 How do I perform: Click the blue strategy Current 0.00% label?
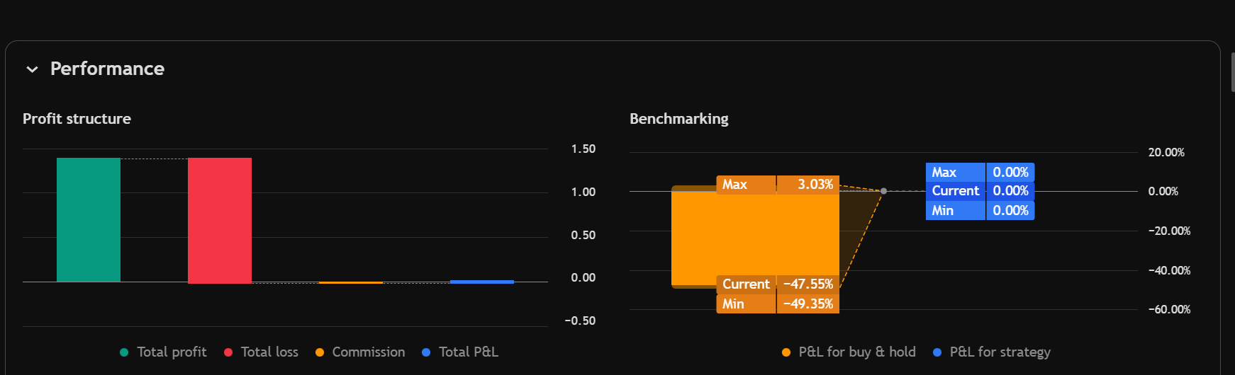point(980,191)
